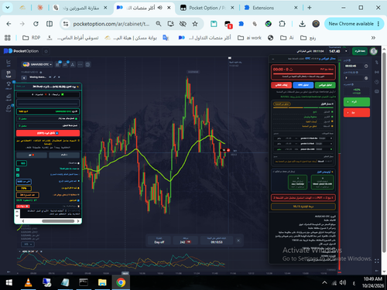Toggle Moving Average indicator visibility eye
Image resolution: width=387 pixels, height=290 pixels.
[x=50, y=77]
